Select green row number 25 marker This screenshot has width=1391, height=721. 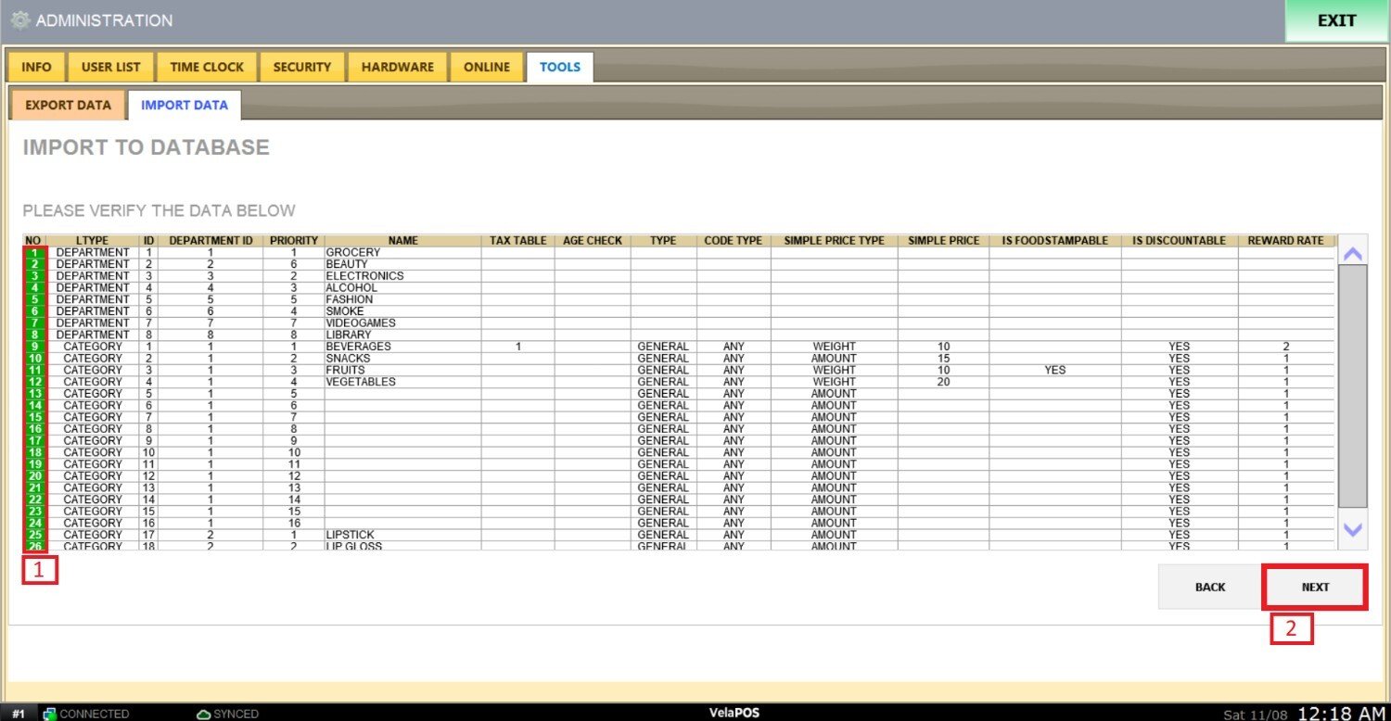coord(34,535)
